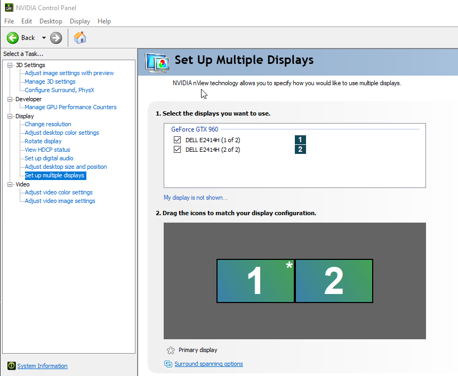The height and width of the screenshot is (376, 458).
Task: Collapse the 3D Settings tree node
Action: (10, 65)
